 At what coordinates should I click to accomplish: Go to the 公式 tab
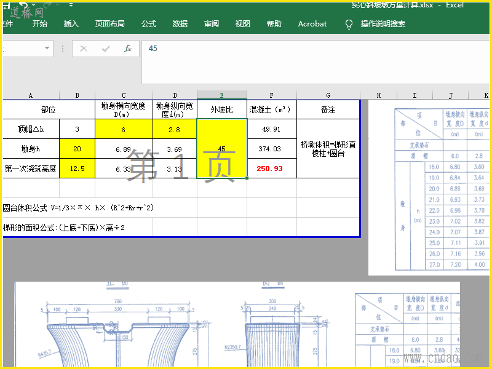tap(149, 24)
